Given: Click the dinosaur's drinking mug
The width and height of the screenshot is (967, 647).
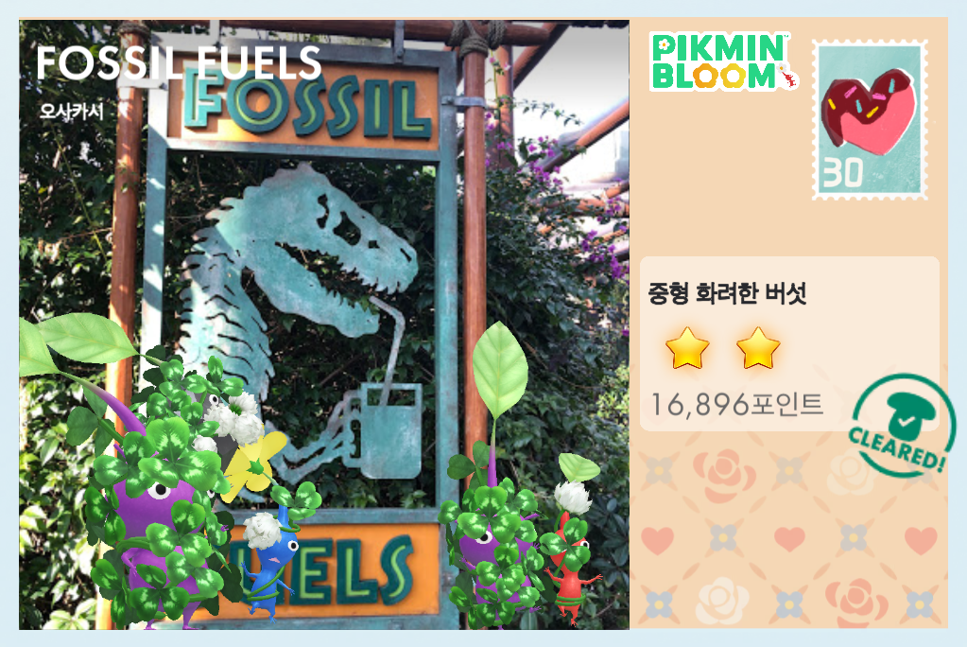Looking at the screenshot, I should (x=389, y=429).
